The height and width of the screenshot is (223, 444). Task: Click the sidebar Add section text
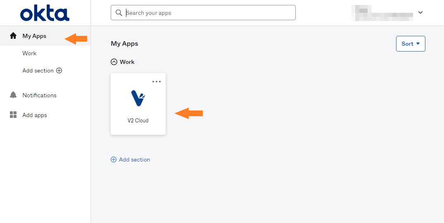[x=38, y=70]
